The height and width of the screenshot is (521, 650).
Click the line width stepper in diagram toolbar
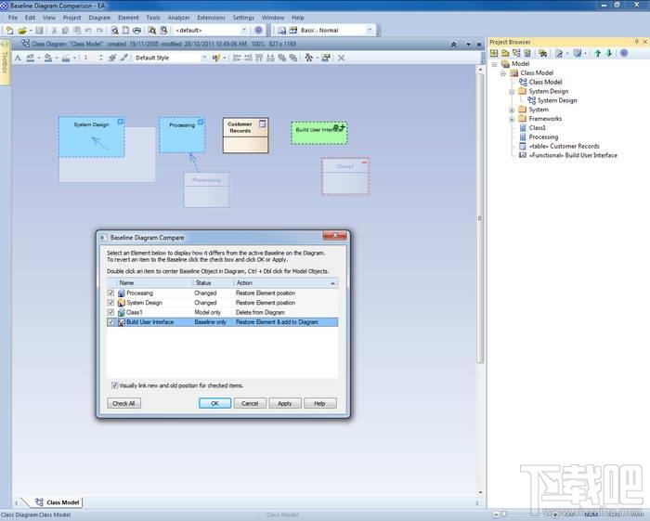coord(100,58)
